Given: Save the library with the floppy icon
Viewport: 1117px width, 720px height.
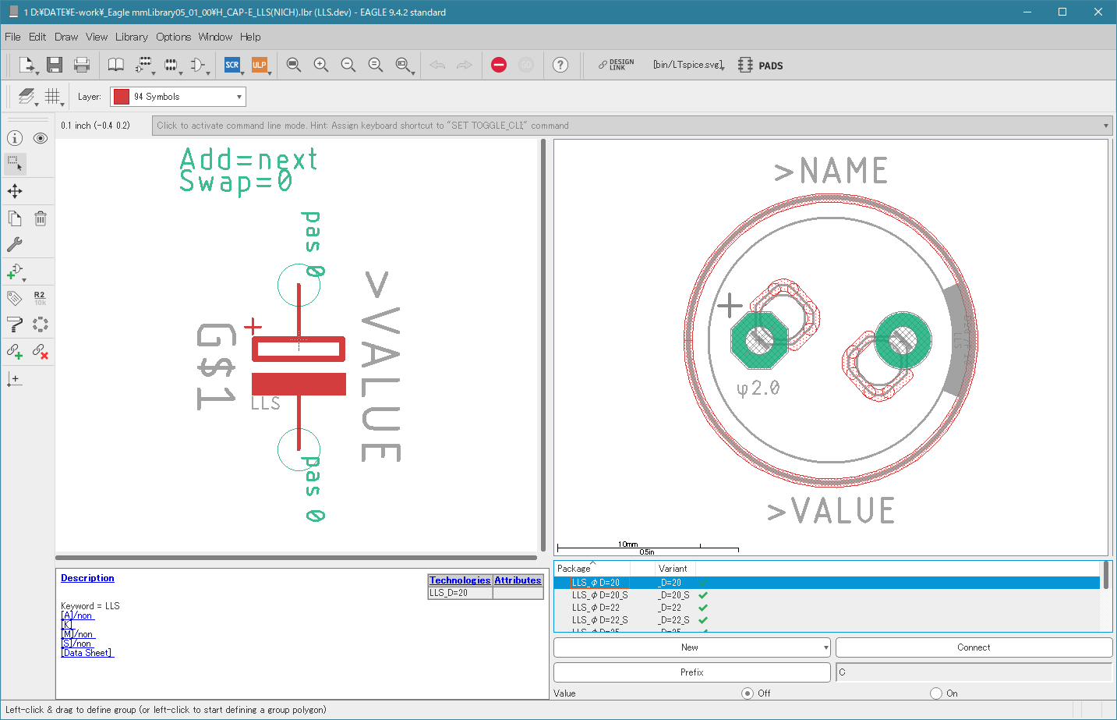Looking at the screenshot, I should click(x=55, y=65).
